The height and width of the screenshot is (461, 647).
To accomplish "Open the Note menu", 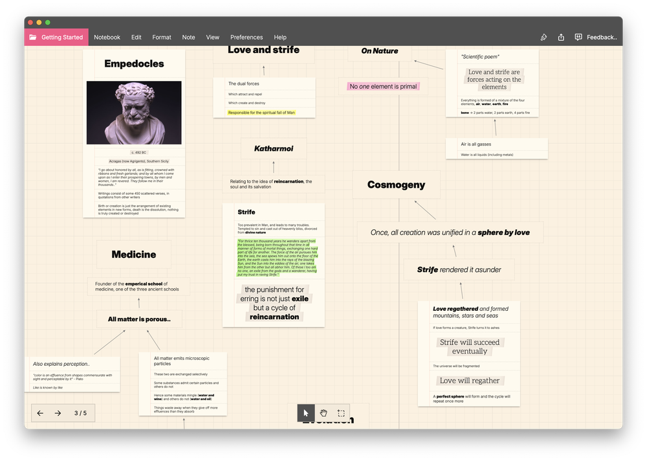I will [x=188, y=37].
